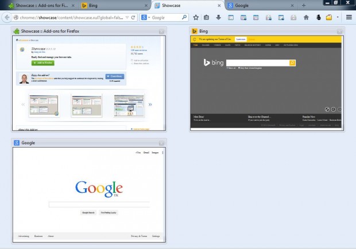Open the downloads arrow icon
Image resolution: width=356 pixels, height=249 pixels.
click(x=218, y=18)
